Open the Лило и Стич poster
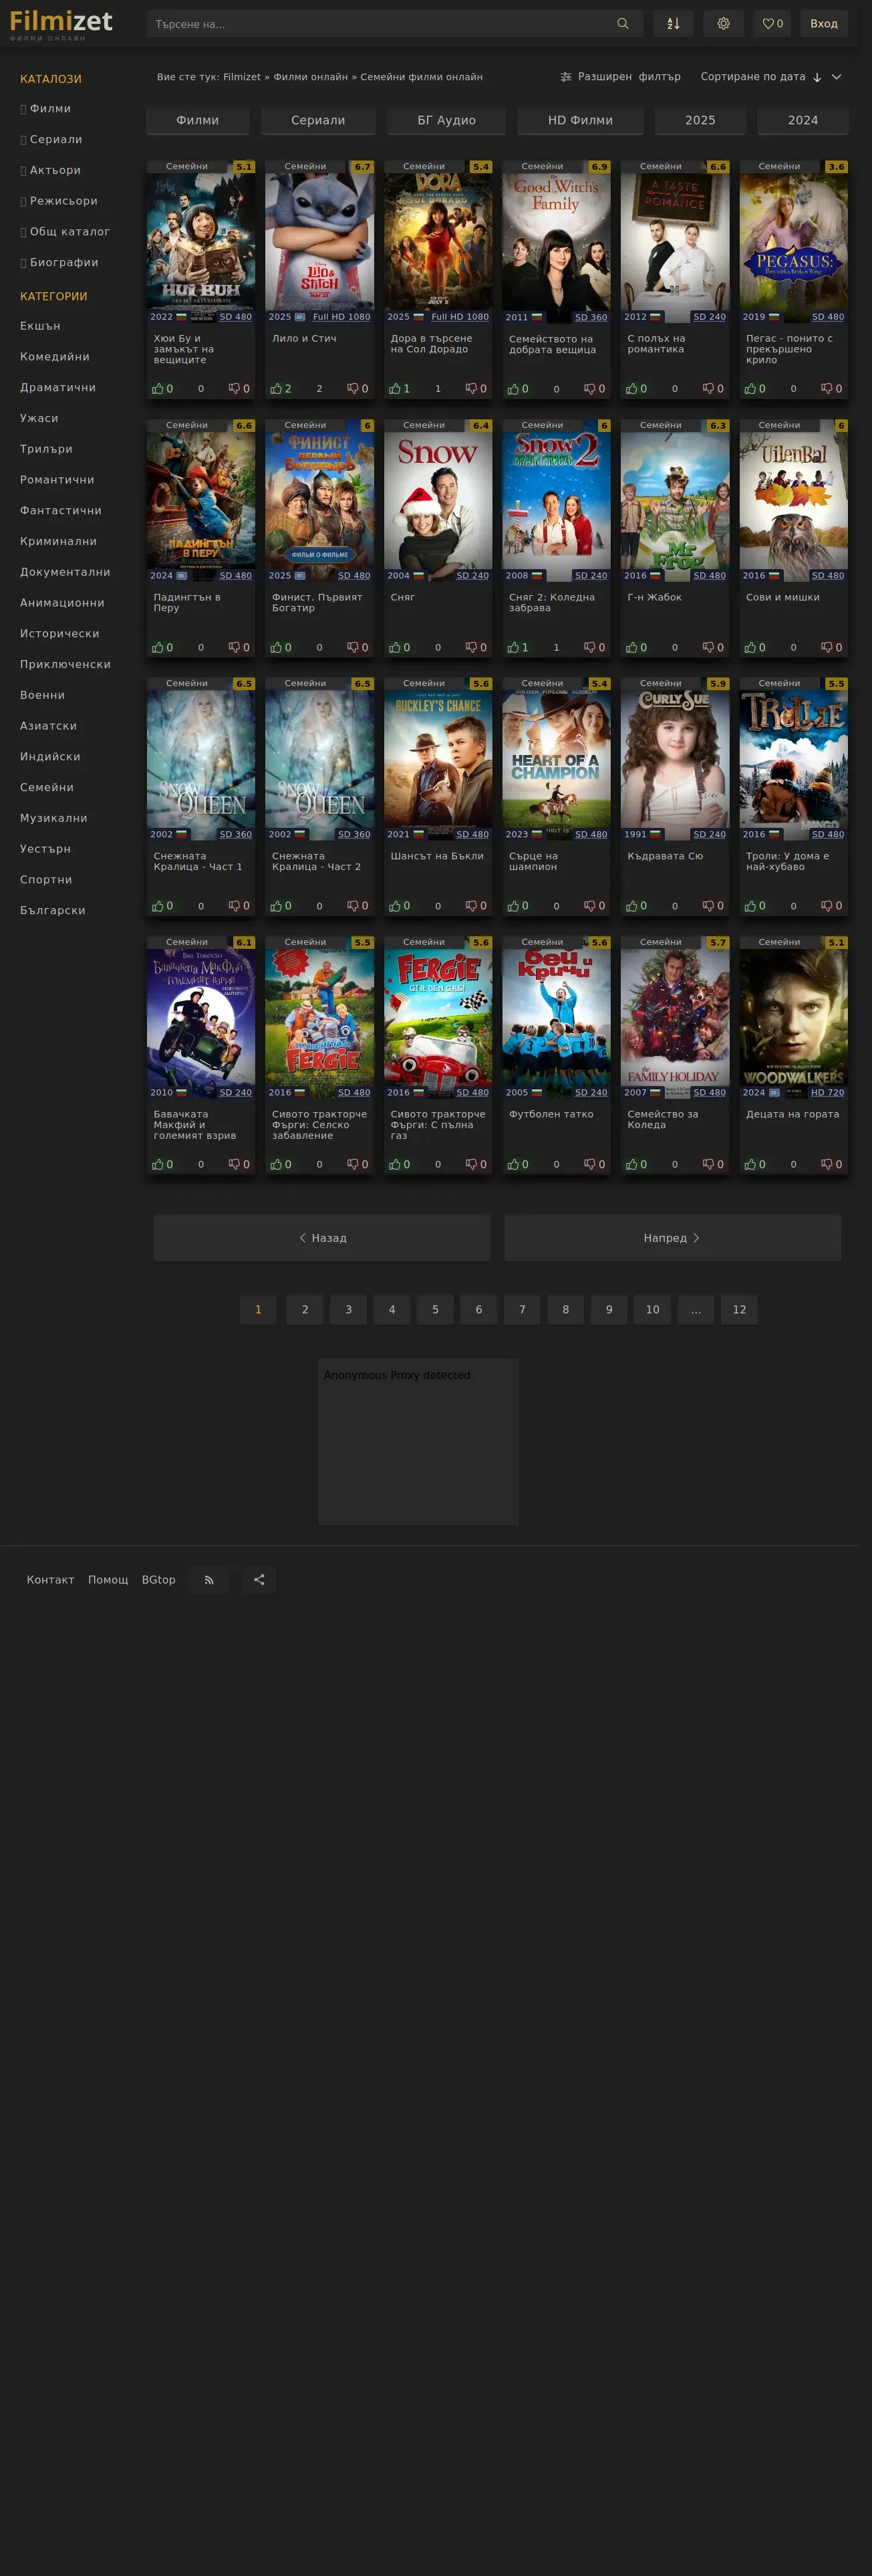This screenshot has width=872, height=2576. point(319,241)
